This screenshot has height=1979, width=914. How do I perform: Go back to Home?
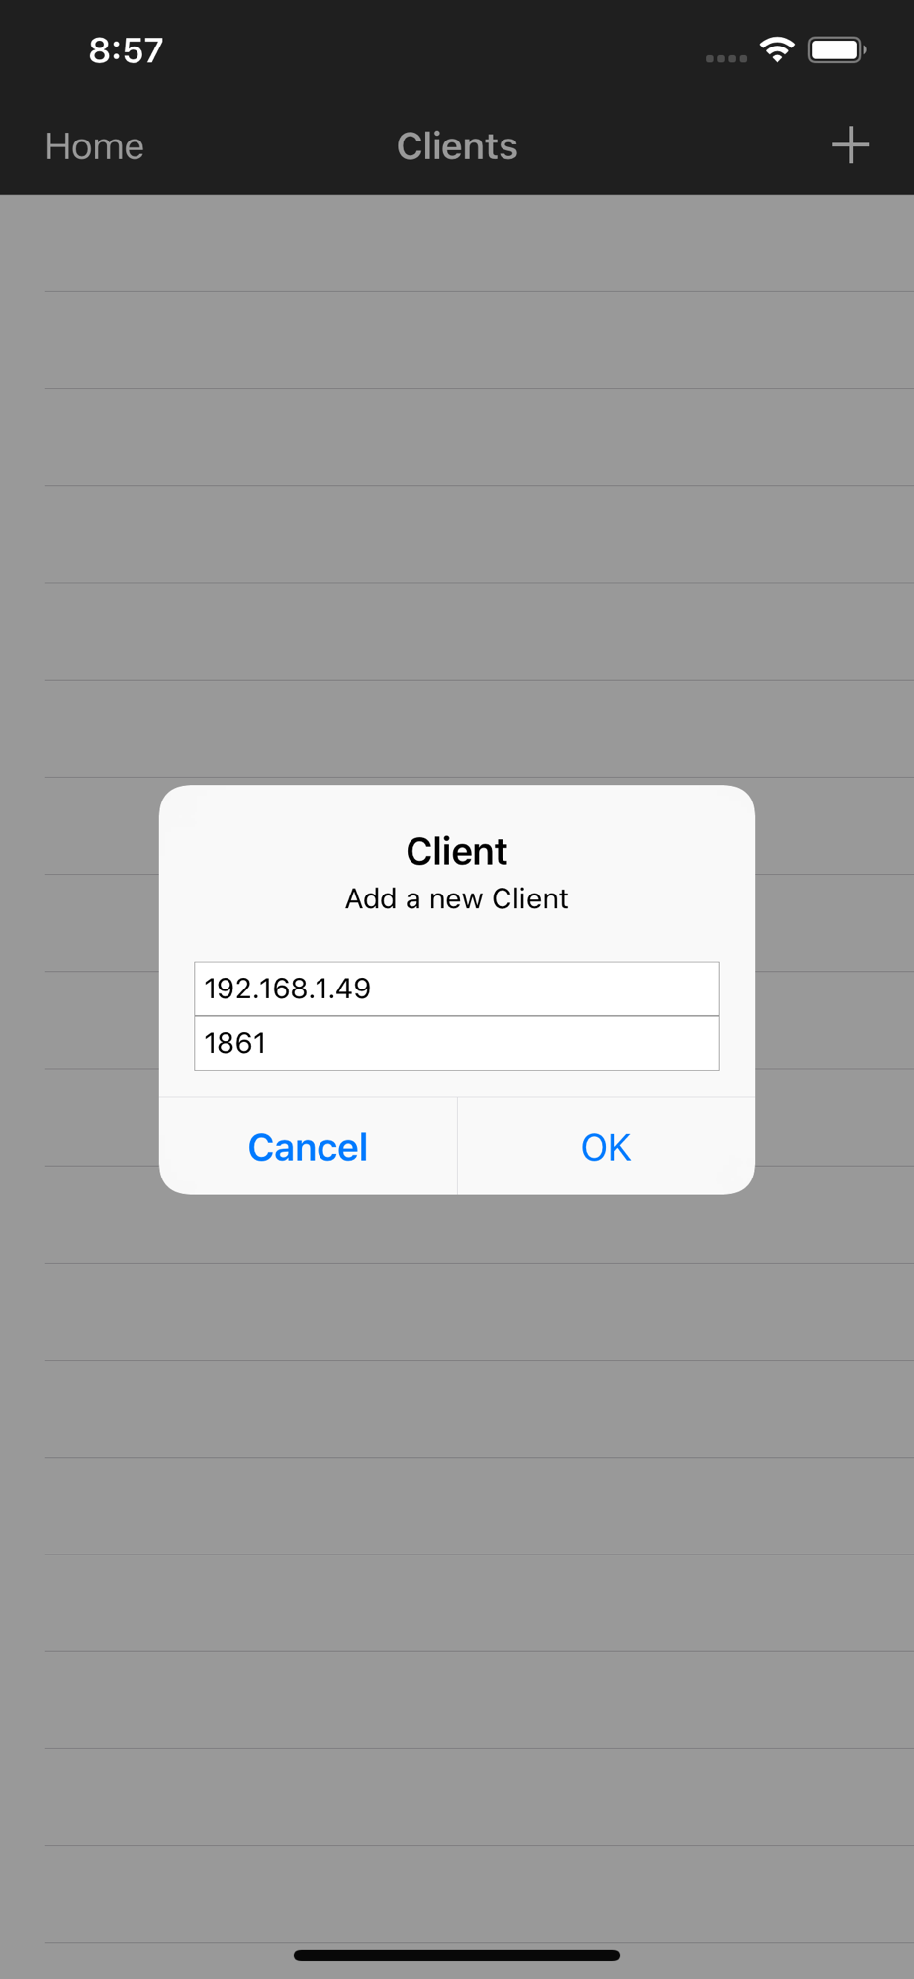[95, 146]
